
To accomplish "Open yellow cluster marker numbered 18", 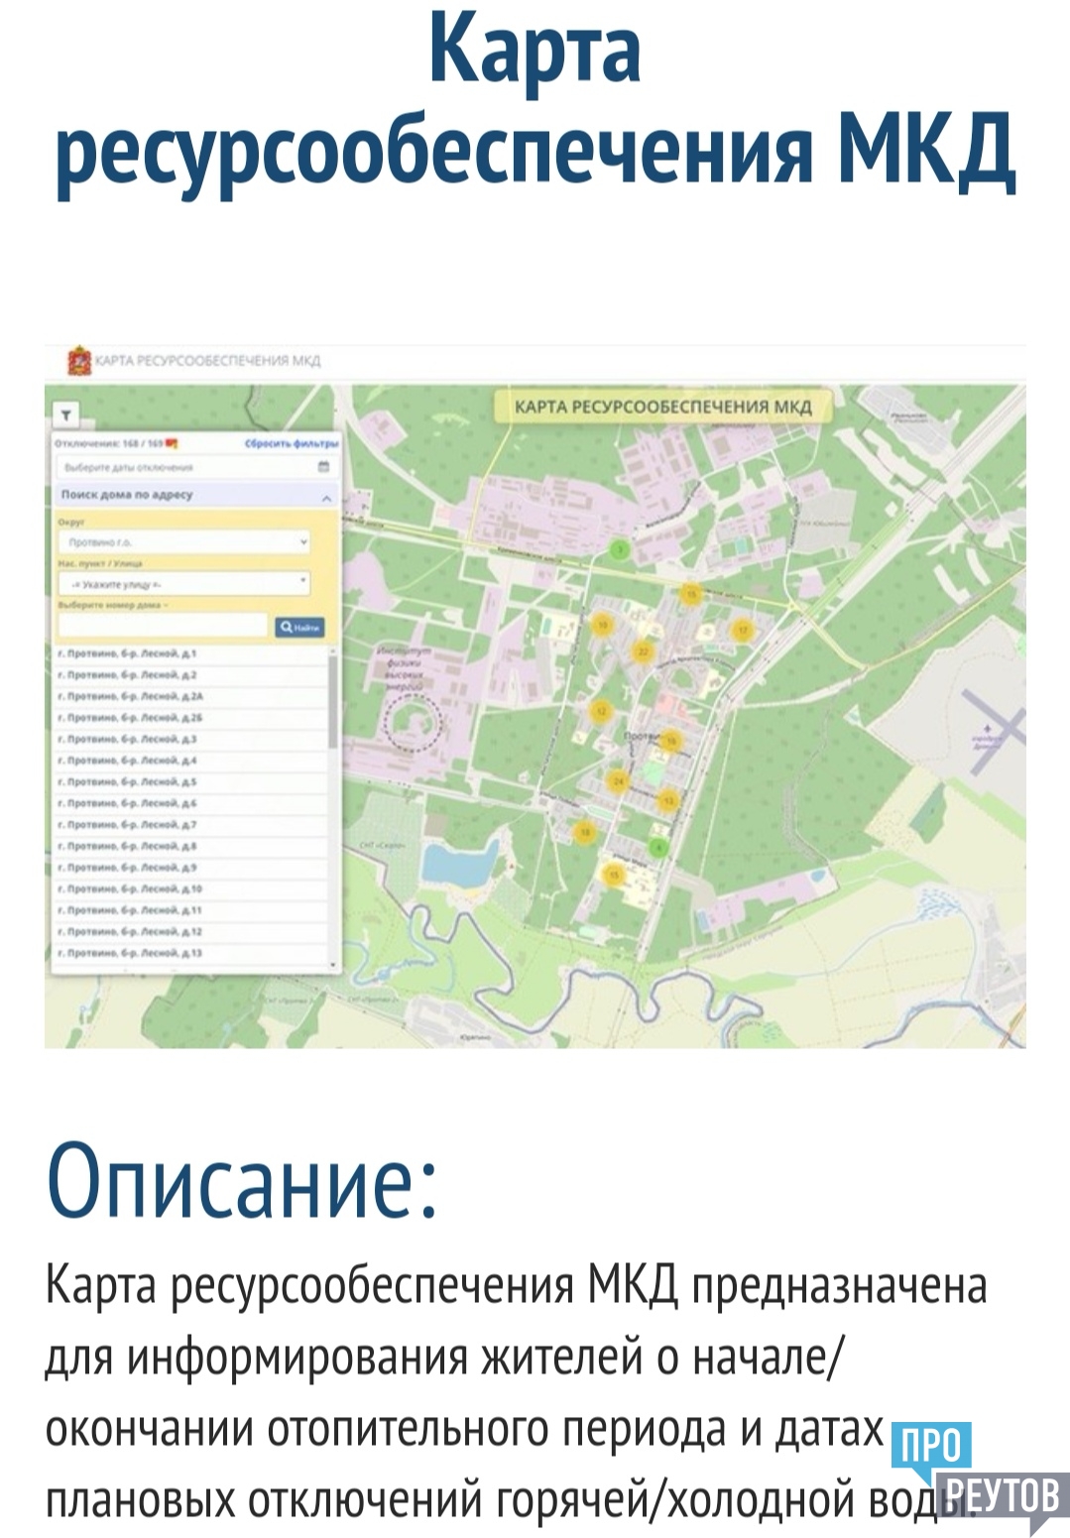I will 585,832.
